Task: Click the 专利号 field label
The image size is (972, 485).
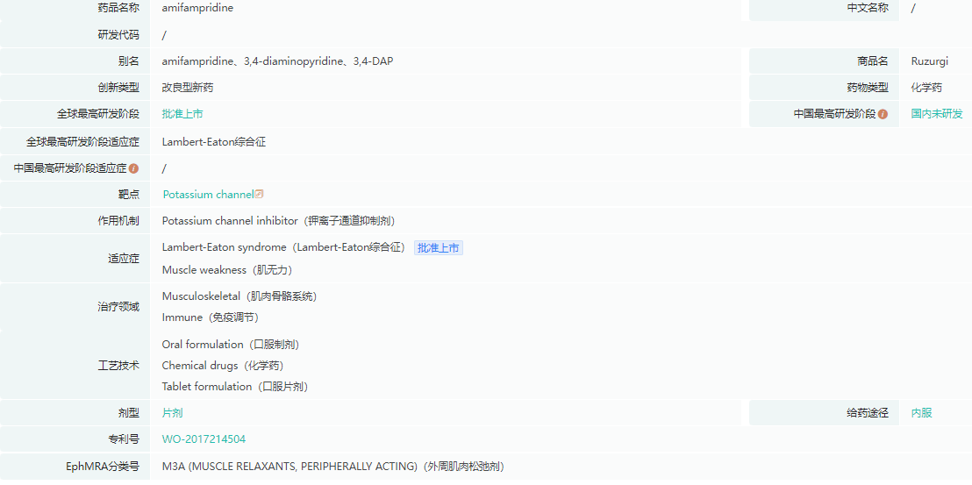Action: pos(124,439)
